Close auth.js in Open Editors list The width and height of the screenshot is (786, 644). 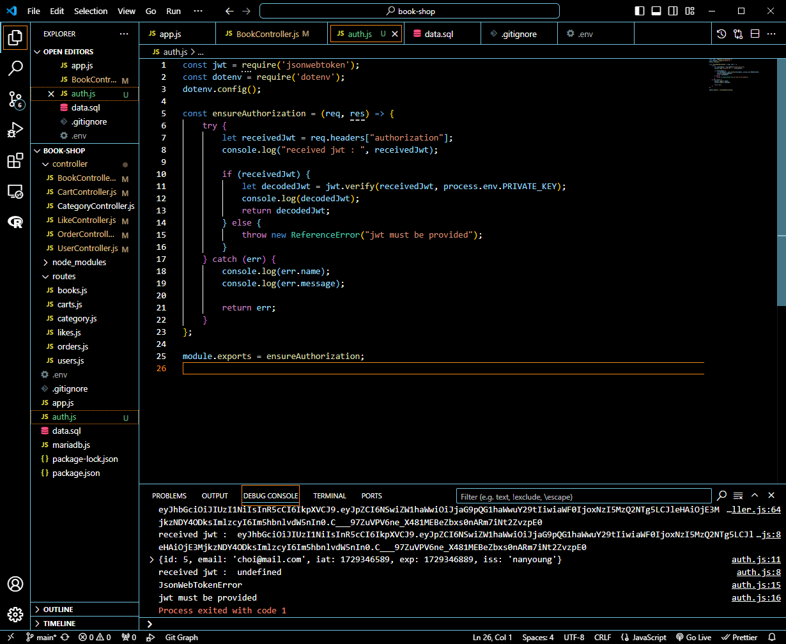click(x=51, y=94)
